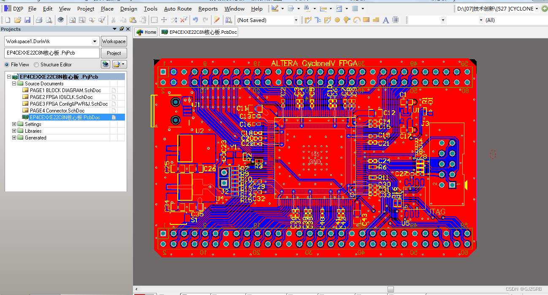Open the Auto Route menu
Viewport: 548px width, 295px height.
[x=177, y=8]
